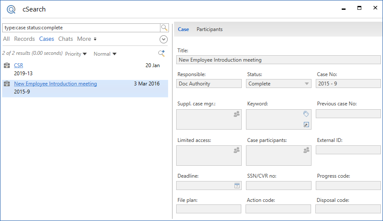The width and height of the screenshot is (383, 221).
Task: Click people icon in Case participants field
Action: point(306,150)
